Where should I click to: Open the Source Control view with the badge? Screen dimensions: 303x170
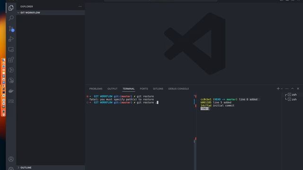(11, 29)
